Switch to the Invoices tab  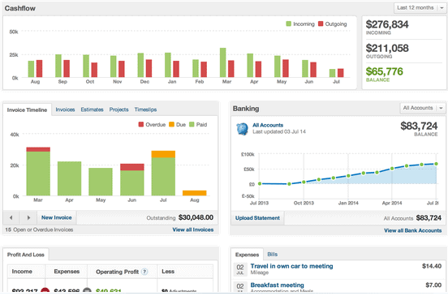[x=65, y=109]
